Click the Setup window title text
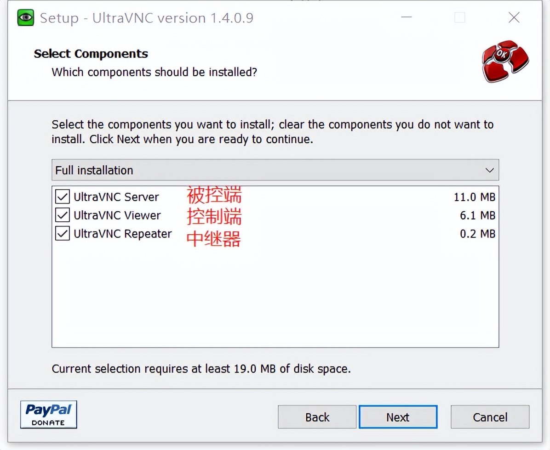Image resolution: width=550 pixels, height=450 pixels. click(146, 18)
